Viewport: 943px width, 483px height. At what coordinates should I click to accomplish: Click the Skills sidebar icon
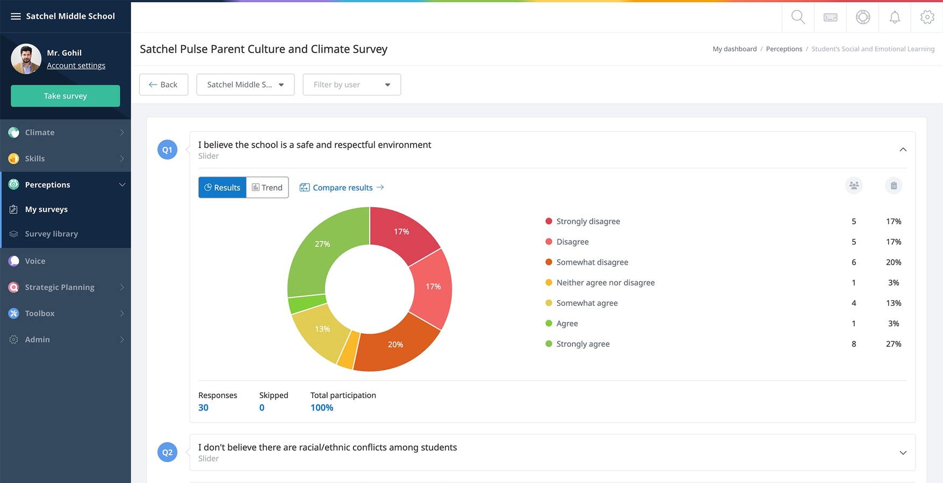(14, 158)
